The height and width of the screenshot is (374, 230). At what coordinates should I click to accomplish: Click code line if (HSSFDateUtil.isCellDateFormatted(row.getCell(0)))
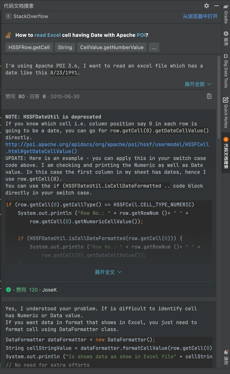[x=100, y=238]
